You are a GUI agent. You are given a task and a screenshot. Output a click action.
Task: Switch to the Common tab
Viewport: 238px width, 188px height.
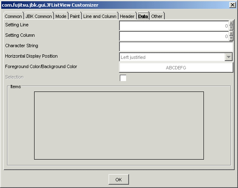[x=13, y=16]
